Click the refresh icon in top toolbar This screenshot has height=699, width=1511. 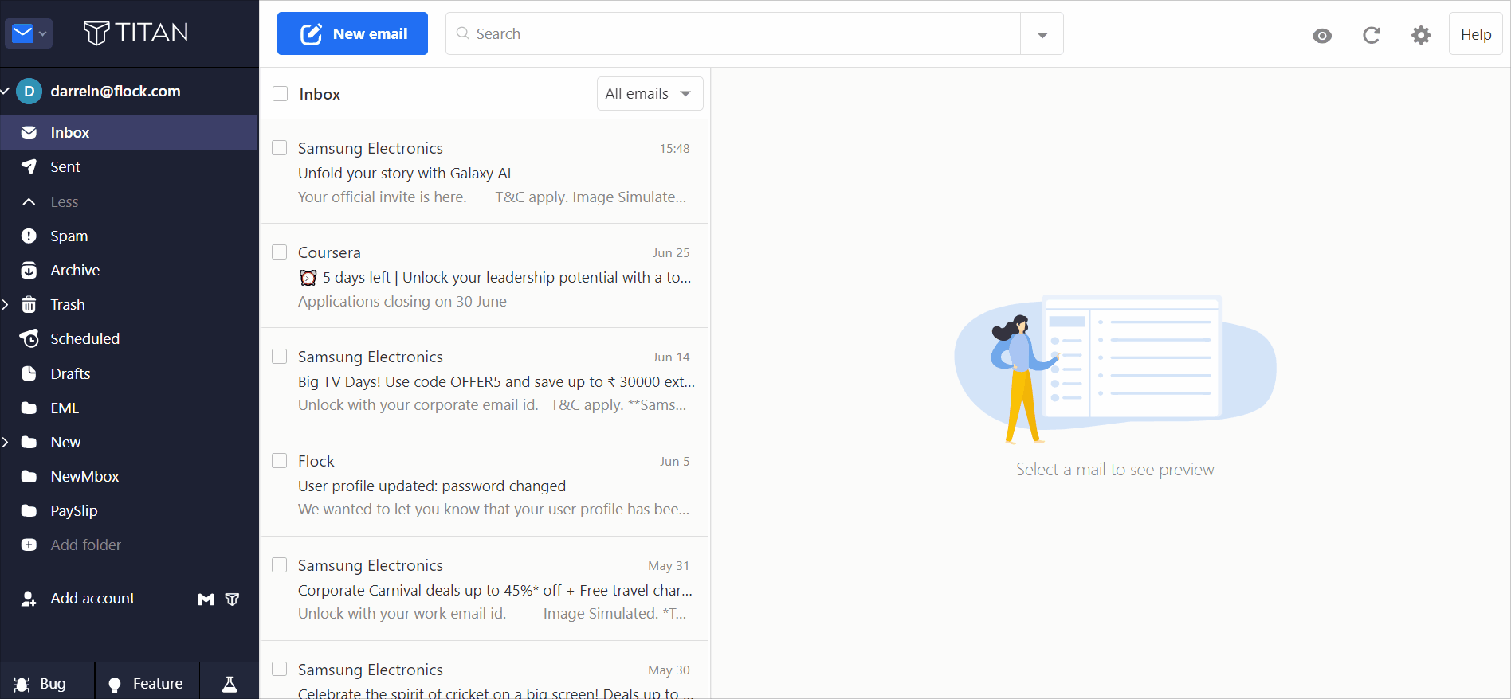coord(1371,35)
